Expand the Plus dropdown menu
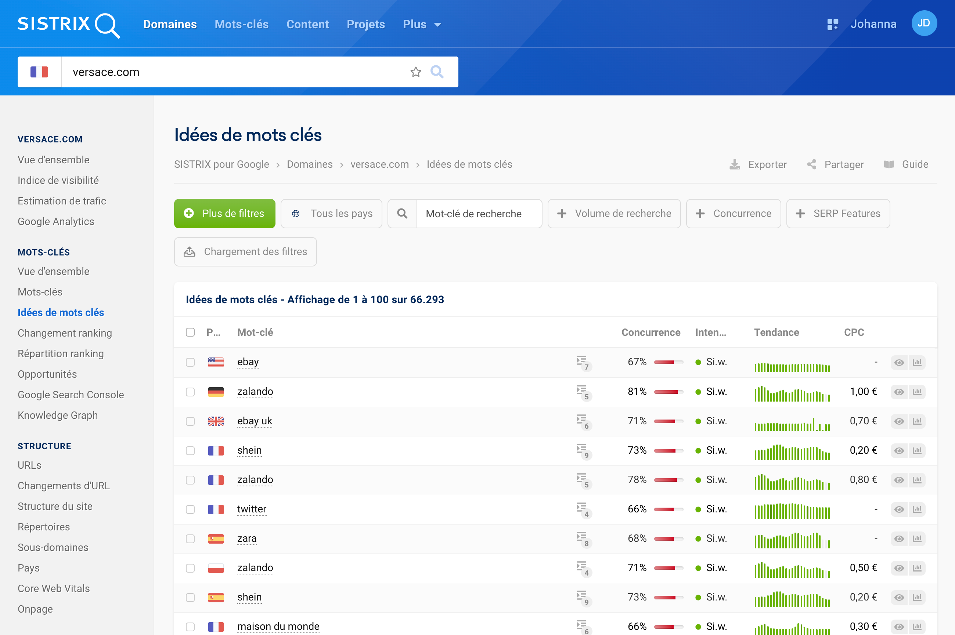955x635 pixels. tap(422, 24)
